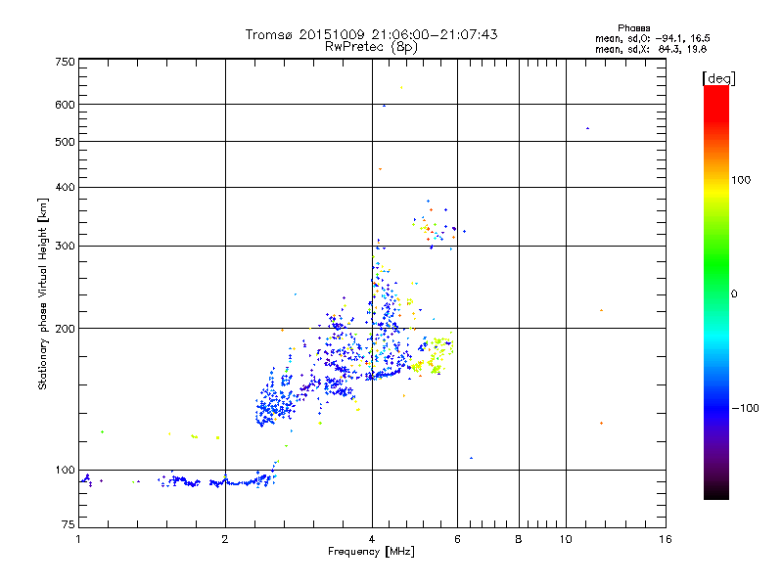Click the colorbar '100' tick label
The image size is (783, 587).
coord(741,180)
